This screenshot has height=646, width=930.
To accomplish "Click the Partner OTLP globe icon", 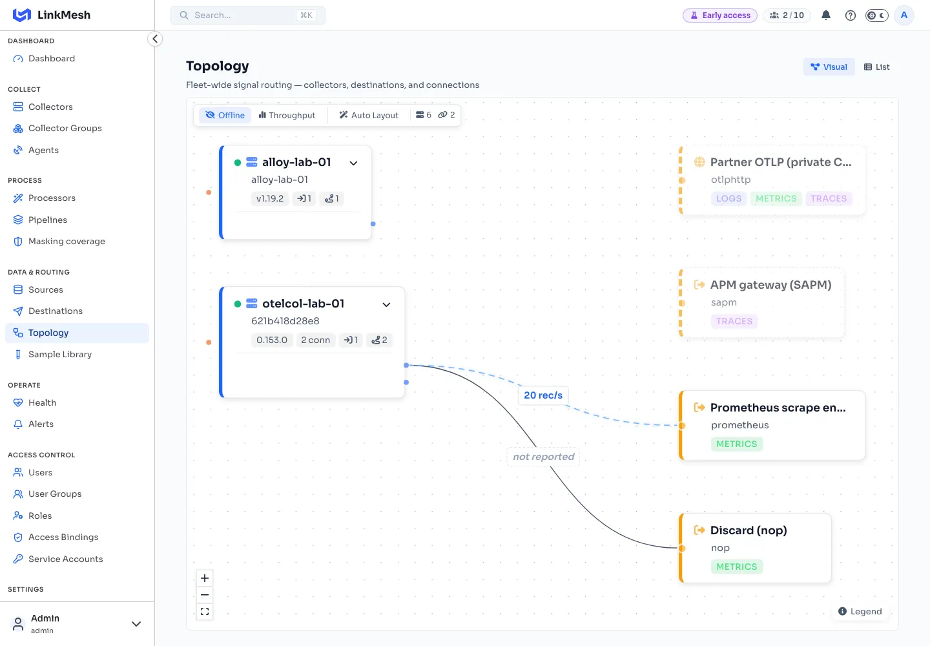I will click(x=699, y=162).
